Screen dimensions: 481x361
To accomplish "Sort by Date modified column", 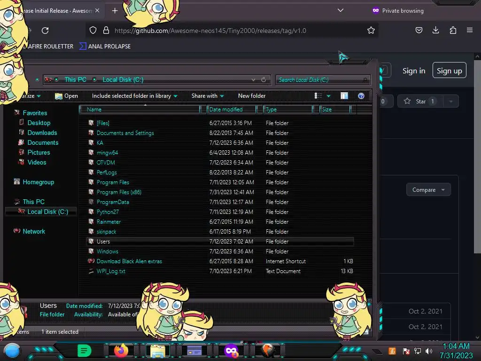I will point(232,109).
